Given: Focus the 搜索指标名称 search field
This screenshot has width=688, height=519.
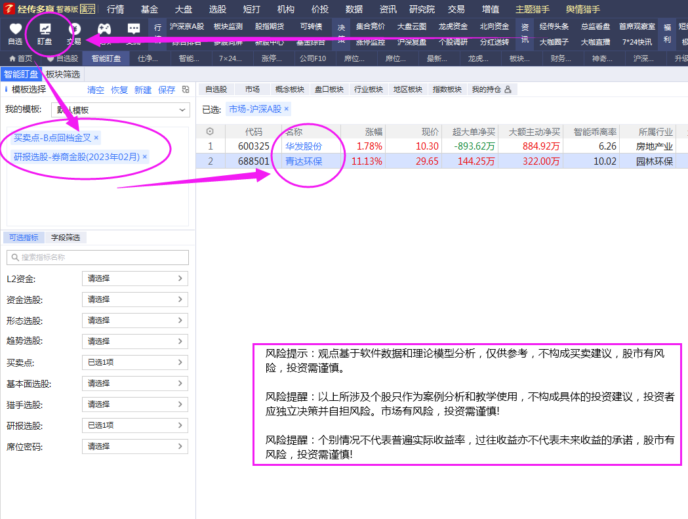Looking at the screenshot, I should point(98,257).
